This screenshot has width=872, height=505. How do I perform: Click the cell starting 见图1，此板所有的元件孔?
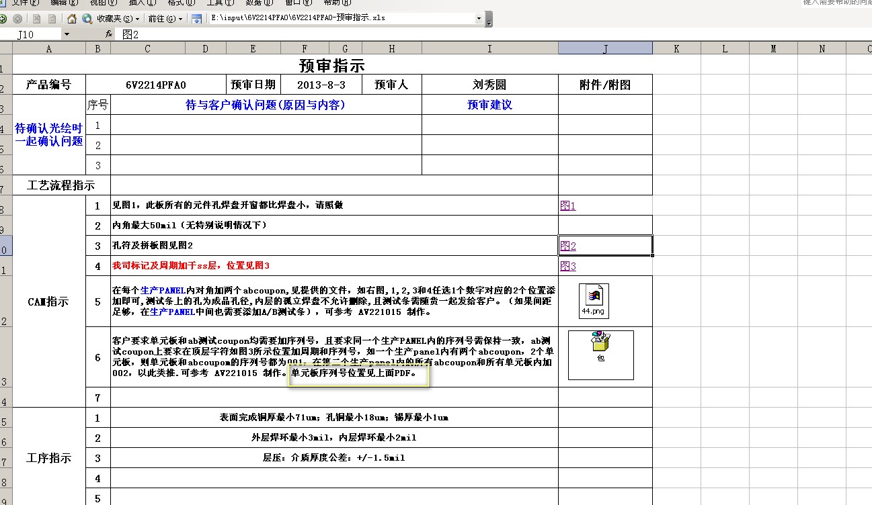click(x=334, y=205)
